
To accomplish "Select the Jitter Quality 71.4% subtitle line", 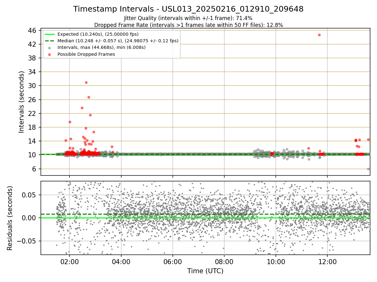I will pyautogui.click(x=188, y=18).
